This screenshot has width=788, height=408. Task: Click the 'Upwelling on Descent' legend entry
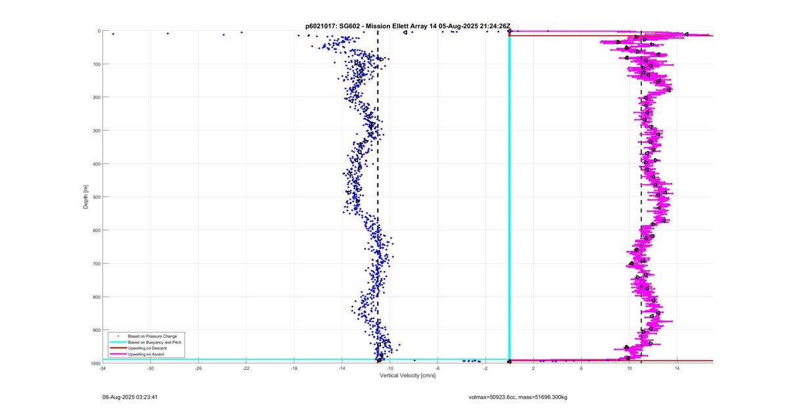(x=148, y=348)
